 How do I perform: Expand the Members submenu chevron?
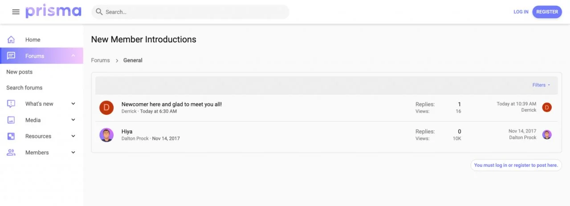tap(73, 153)
